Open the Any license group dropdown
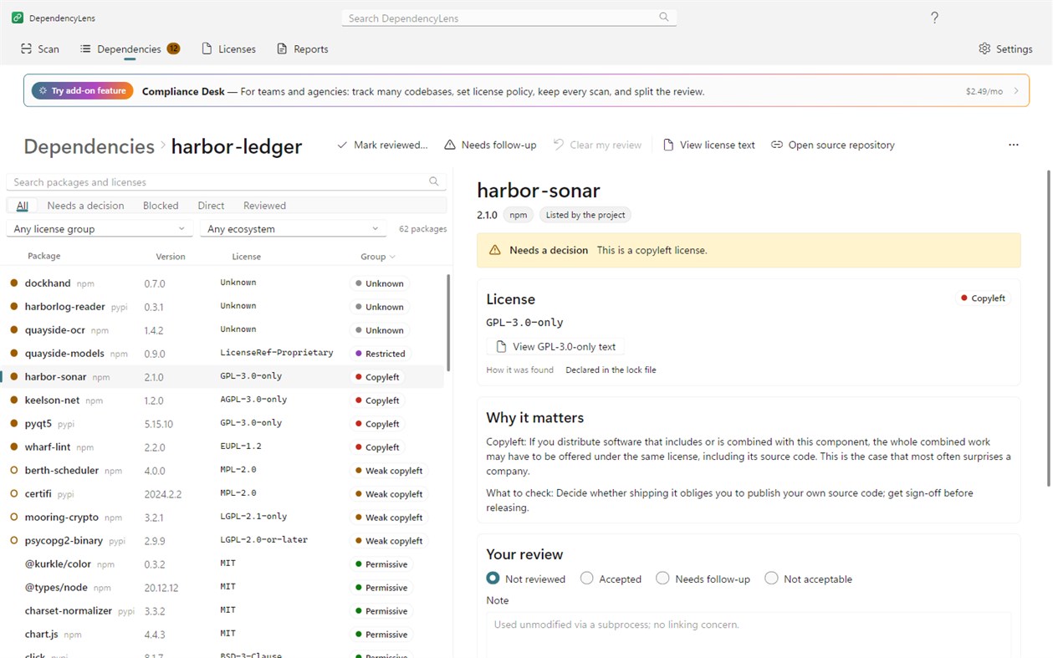 pos(100,228)
